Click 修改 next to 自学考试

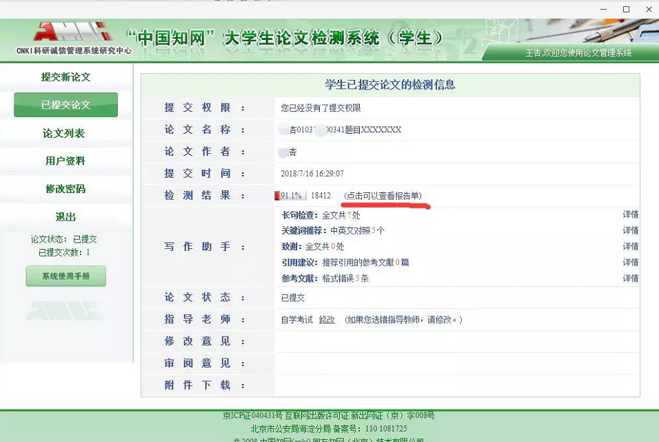[327, 320]
